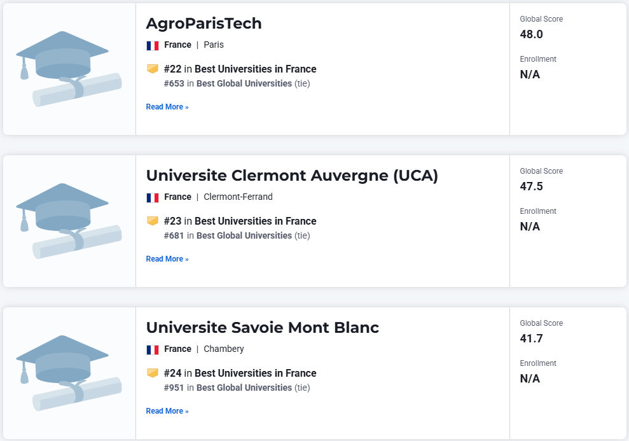The height and width of the screenshot is (441, 629).
Task: Click Read More under AgroParisTech
Action: [x=167, y=107]
